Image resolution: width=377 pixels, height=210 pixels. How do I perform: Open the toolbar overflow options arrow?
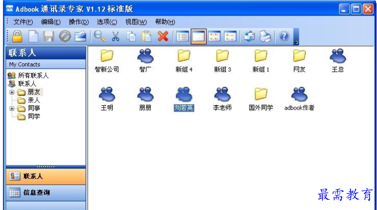point(296,37)
